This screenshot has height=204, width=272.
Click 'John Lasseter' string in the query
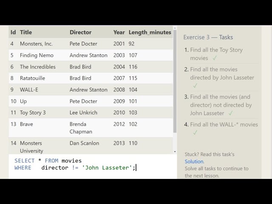(x=107, y=168)
